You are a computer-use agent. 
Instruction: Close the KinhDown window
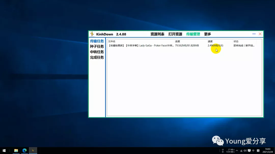pyautogui.click(x=260, y=34)
